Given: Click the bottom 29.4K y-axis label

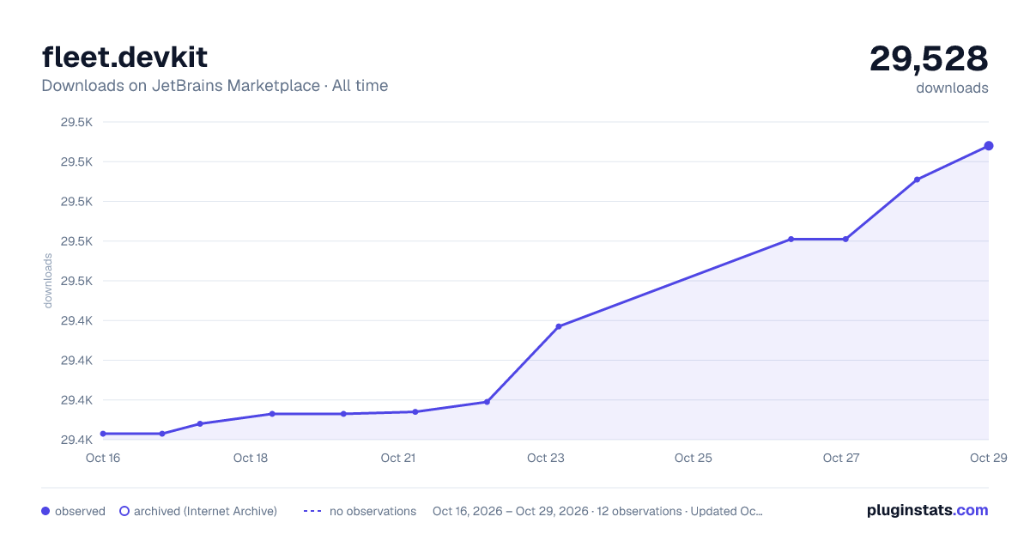Looking at the screenshot, I should click(76, 440).
